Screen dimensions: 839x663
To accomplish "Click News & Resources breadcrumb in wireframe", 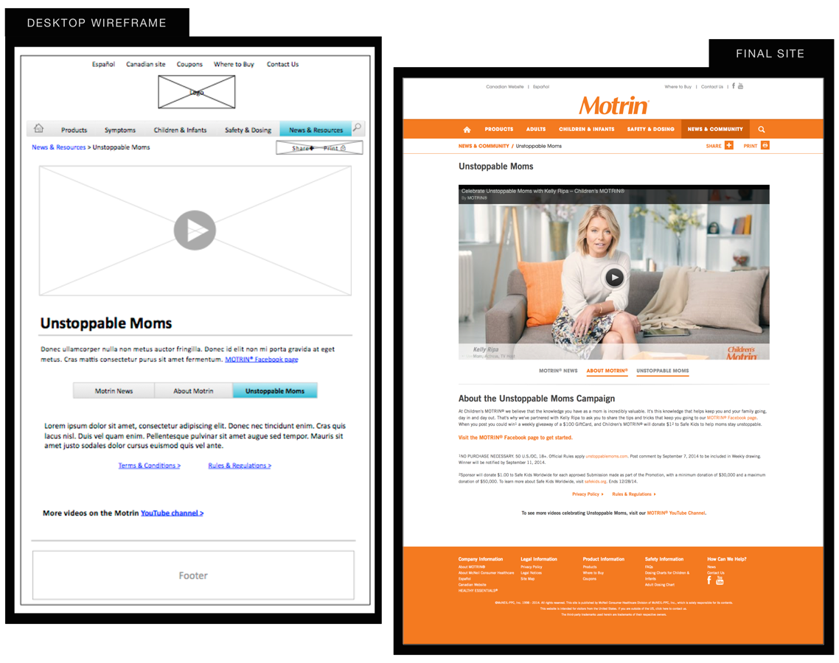I will point(58,147).
